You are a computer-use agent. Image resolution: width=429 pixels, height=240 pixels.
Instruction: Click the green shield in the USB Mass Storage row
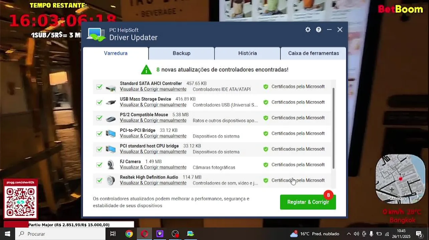(x=266, y=102)
